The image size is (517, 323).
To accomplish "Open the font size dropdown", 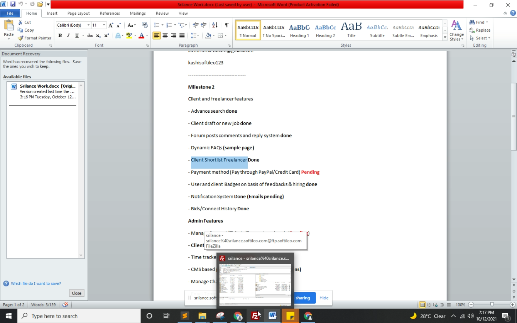I will point(104,25).
